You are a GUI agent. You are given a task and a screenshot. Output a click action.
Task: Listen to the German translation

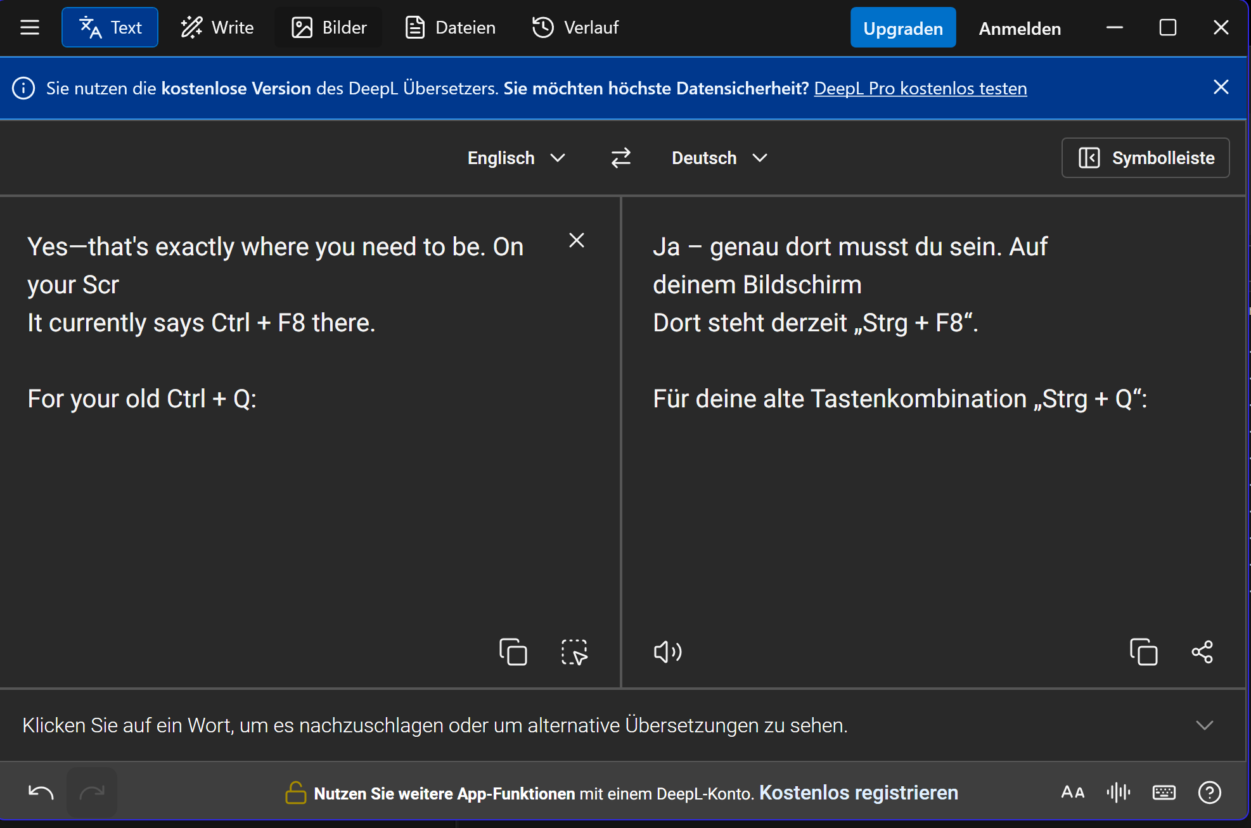[x=668, y=652]
